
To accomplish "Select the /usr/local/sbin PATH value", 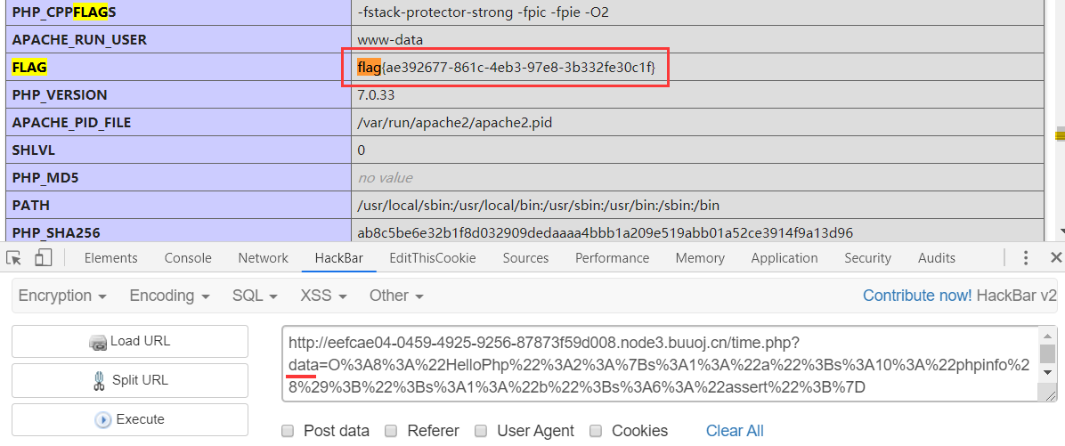I will (538, 205).
